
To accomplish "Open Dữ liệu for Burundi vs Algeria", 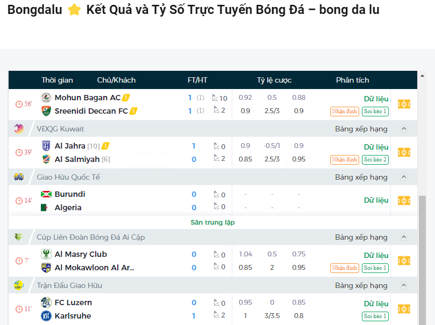I will tap(376, 200).
